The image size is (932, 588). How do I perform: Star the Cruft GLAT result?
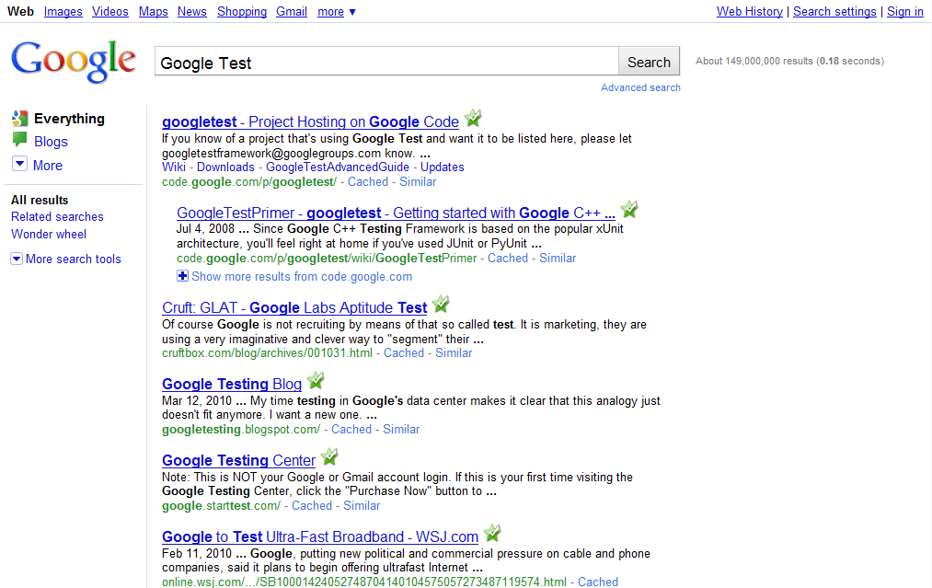tap(441, 305)
